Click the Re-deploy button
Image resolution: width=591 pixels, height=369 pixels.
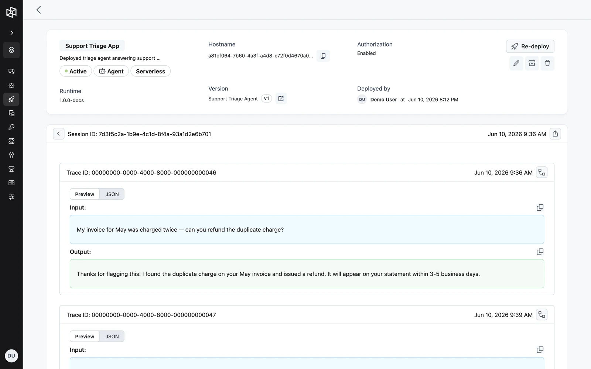(x=530, y=46)
